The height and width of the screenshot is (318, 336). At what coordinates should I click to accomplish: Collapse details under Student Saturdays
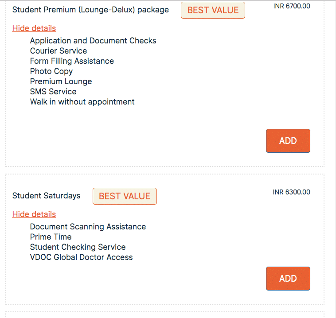click(x=34, y=214)
